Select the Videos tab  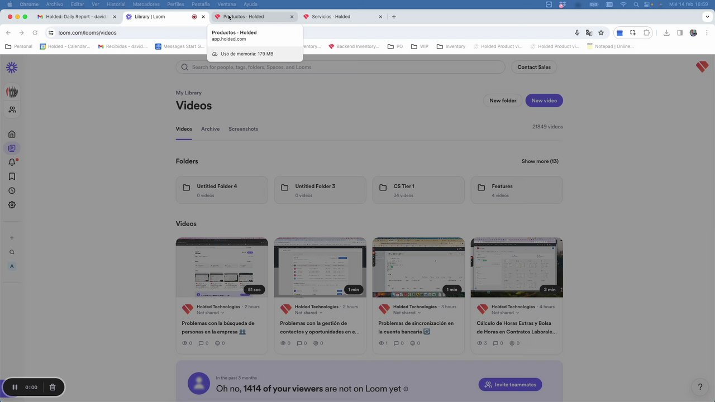click(184, 129)
